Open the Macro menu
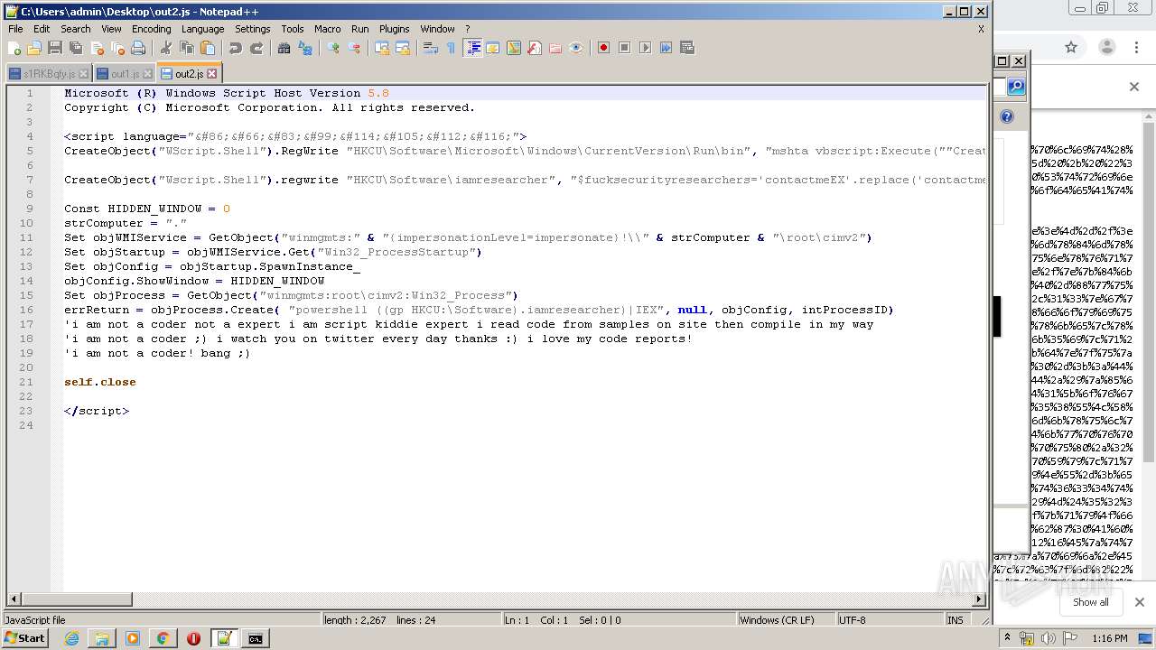The image size is (1156, 650). [x=328, y=29]
